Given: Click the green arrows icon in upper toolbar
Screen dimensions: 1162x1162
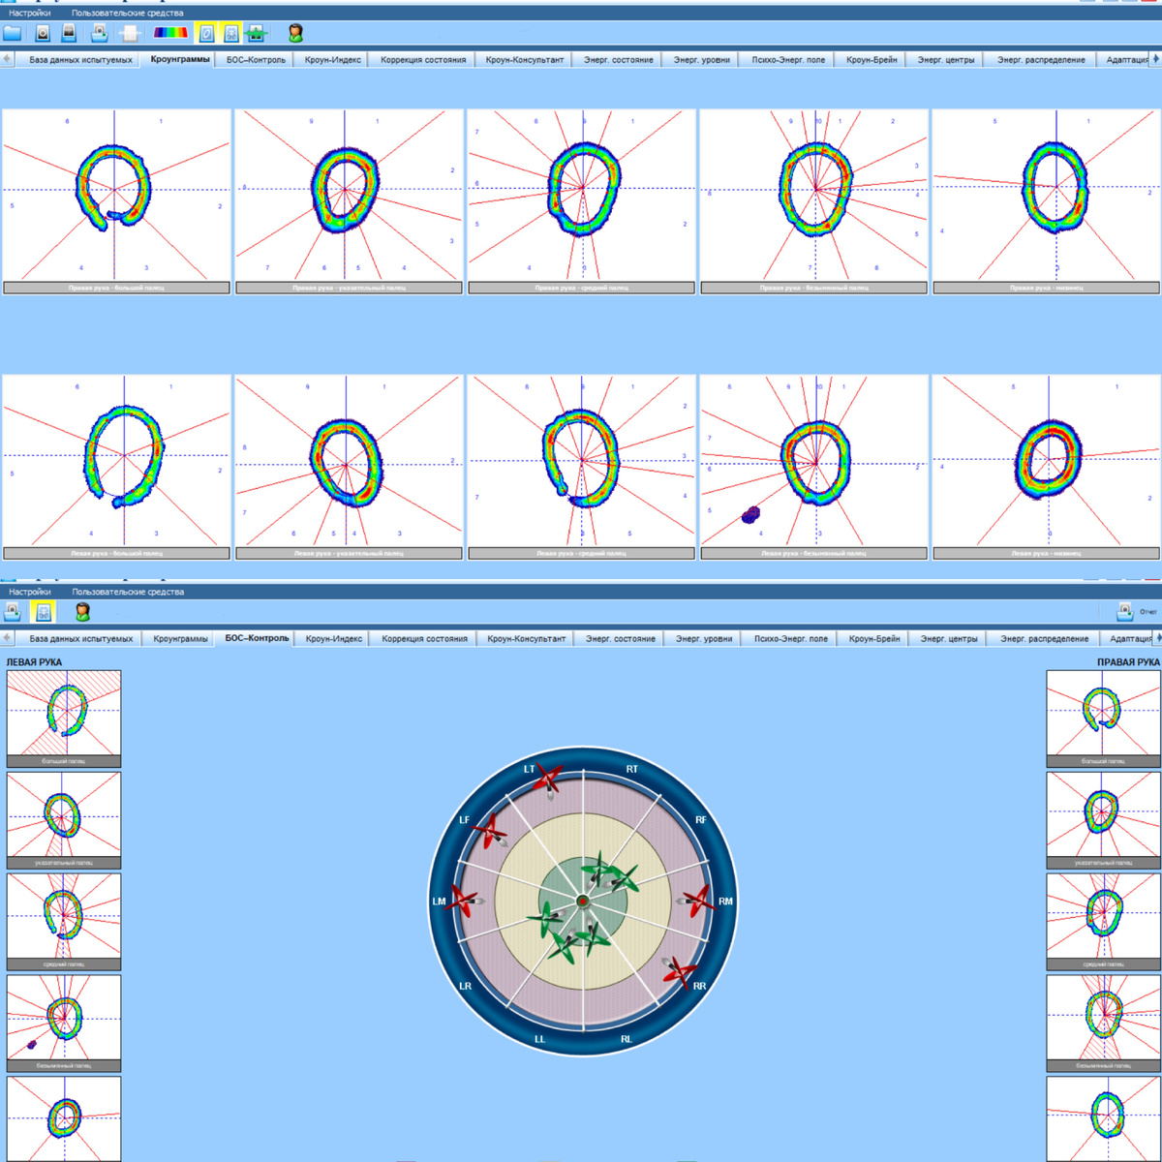Looking at the screenshot, I should pyautogui.click(x=256, y=33).
